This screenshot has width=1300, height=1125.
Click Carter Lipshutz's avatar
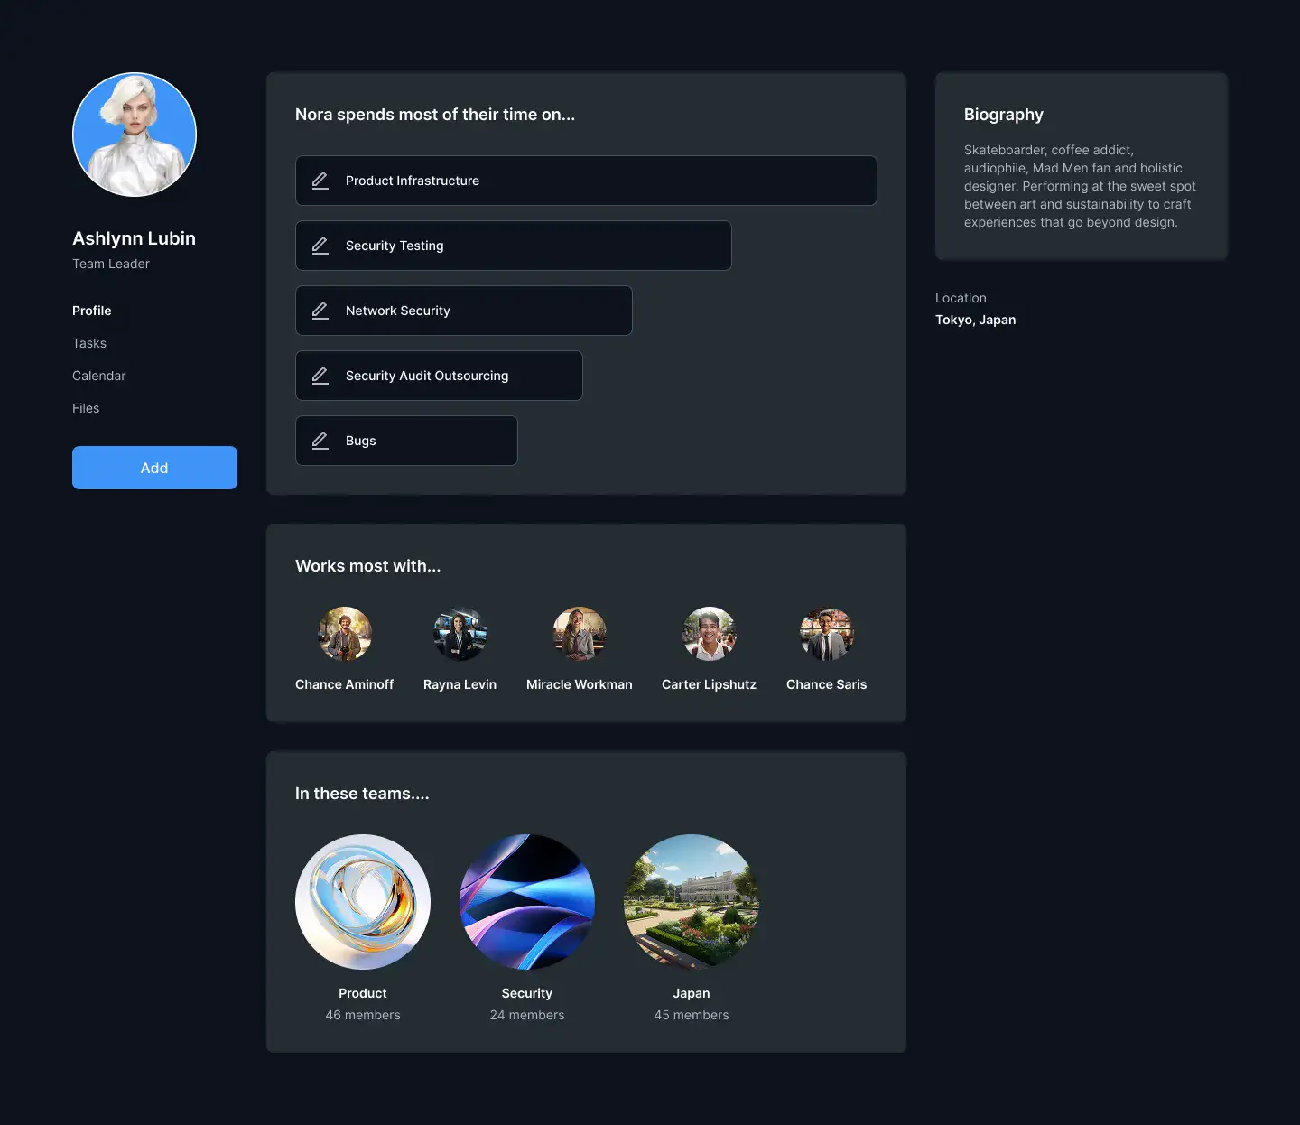pyautogui.click(x=710, y=634)
